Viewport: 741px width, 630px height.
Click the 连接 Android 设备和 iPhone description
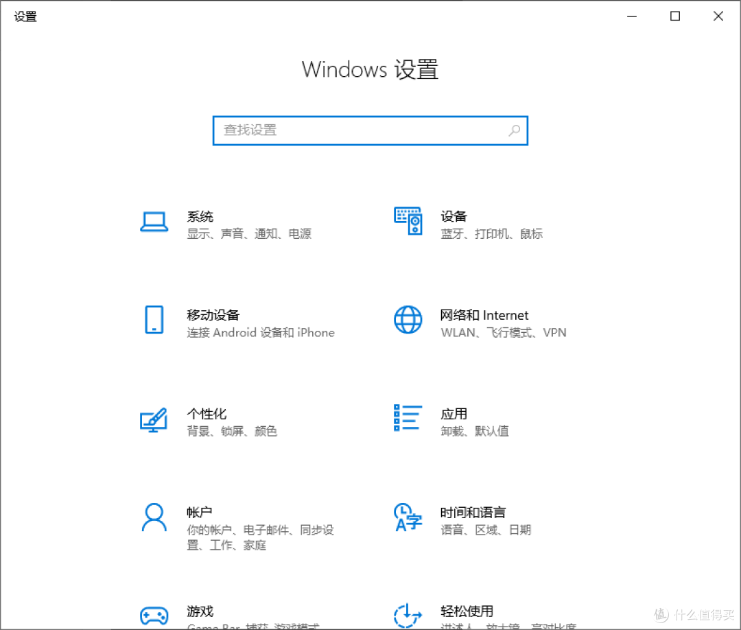tap(261, 332)
